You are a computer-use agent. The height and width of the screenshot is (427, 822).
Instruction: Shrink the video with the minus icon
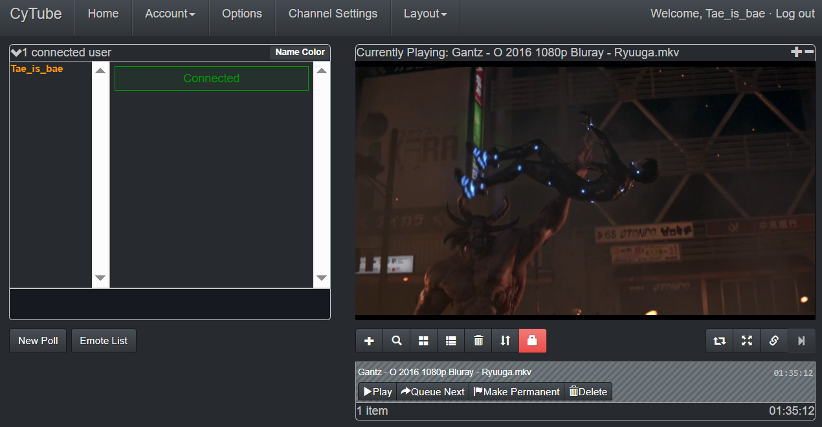(809, 52)
